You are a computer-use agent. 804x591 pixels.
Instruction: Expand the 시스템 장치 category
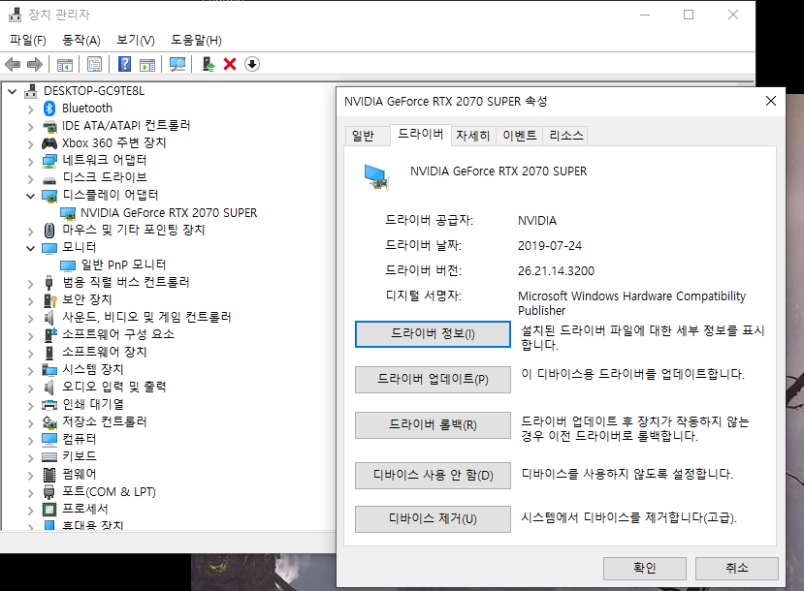coord(30,370)
